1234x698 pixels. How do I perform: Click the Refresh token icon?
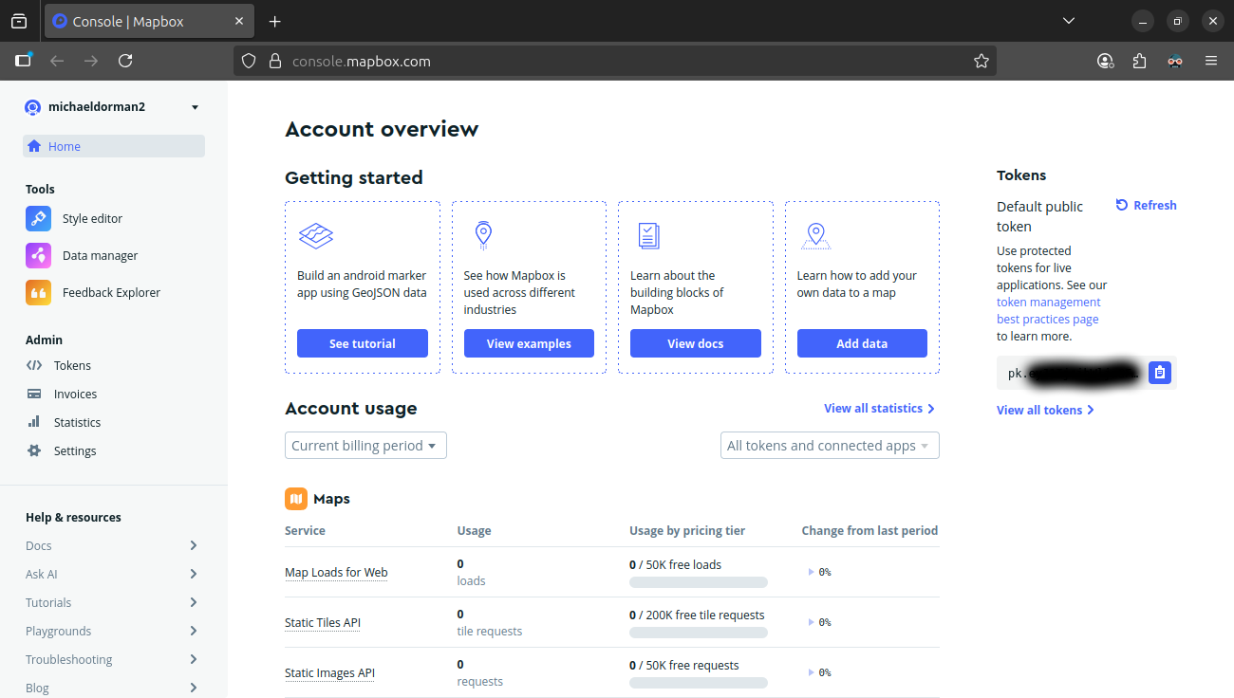coord(1122,206)
